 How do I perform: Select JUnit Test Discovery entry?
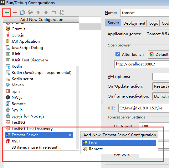pyautogui.click(x=39, y=60)
